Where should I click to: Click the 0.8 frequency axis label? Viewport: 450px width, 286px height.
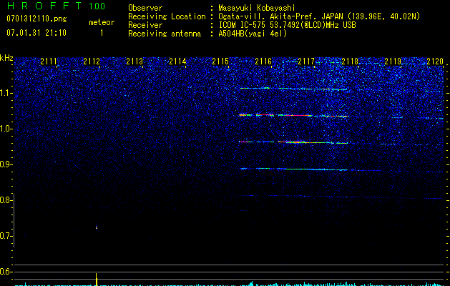coord(5,200)
